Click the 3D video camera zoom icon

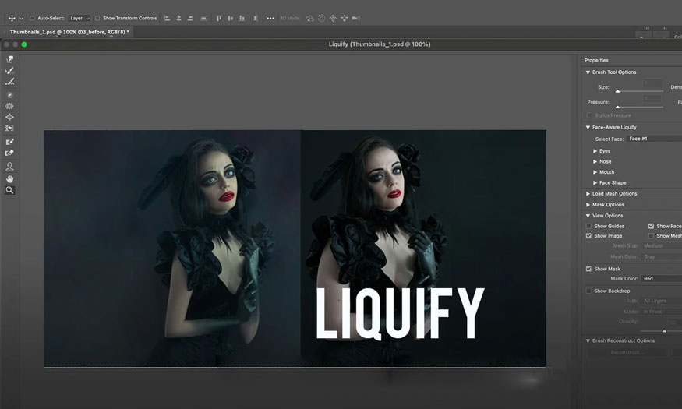click(x=355, y=18)
